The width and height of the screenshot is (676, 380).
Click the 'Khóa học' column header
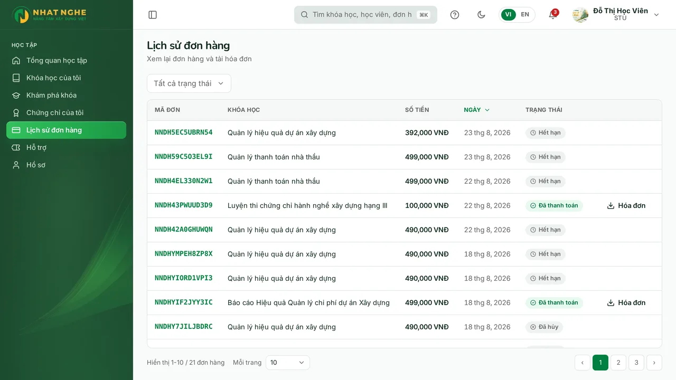pos(244,110)
